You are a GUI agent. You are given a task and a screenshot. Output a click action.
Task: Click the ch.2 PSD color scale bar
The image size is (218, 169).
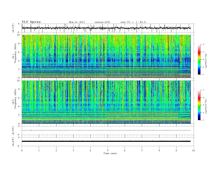coord(199,105)
